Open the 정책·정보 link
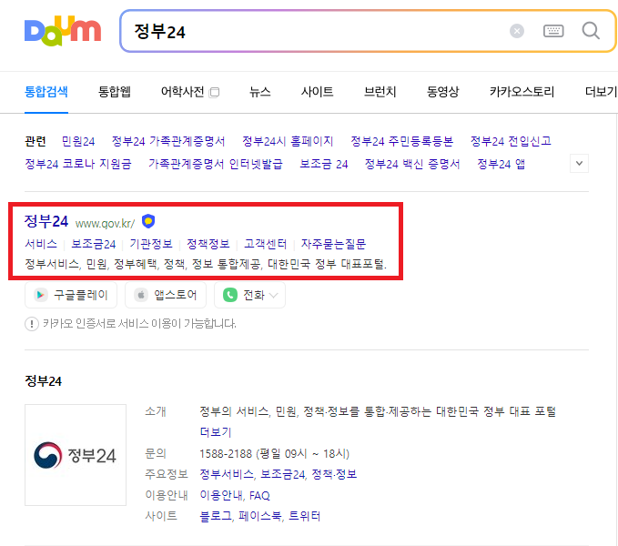 (334, 474)
